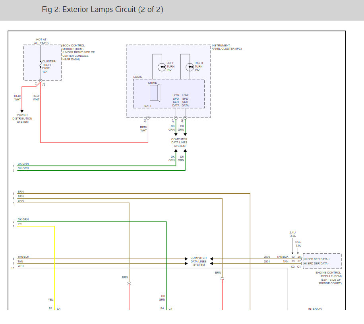Select the 'HOT AT ALL TIMES' label
364x324 pixels.
point(41,41)
